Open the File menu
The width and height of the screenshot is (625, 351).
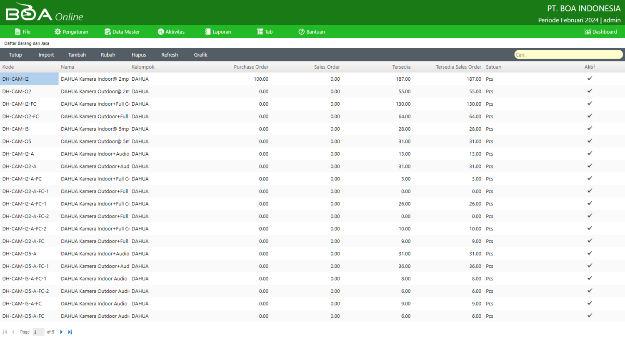[22, 32]
